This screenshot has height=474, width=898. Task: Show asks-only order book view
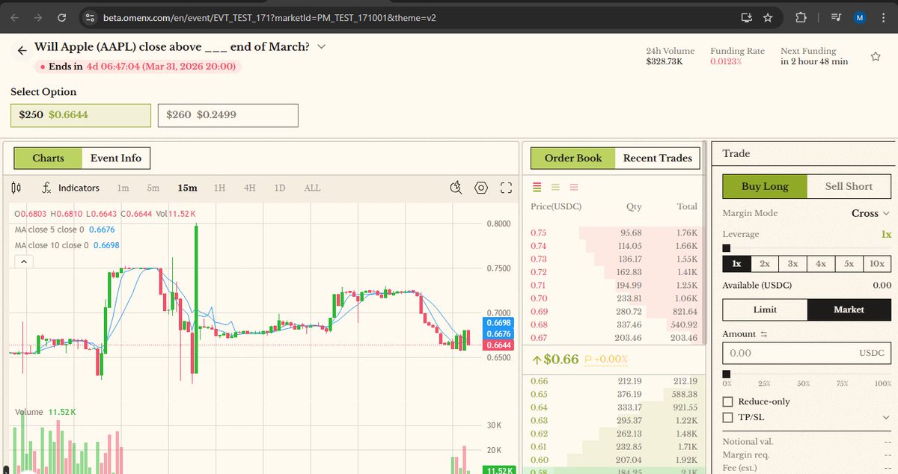(574, 186)
